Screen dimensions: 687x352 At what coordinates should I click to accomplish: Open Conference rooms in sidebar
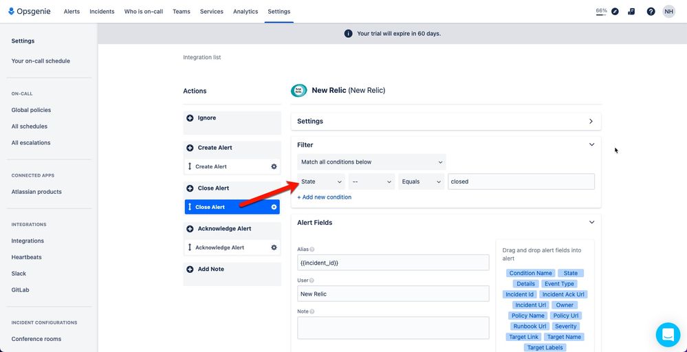[36, 339]
